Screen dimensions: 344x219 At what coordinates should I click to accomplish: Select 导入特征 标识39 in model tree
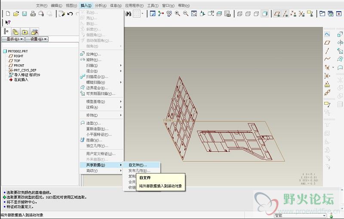pyautogui.click(x=25, y=75)
